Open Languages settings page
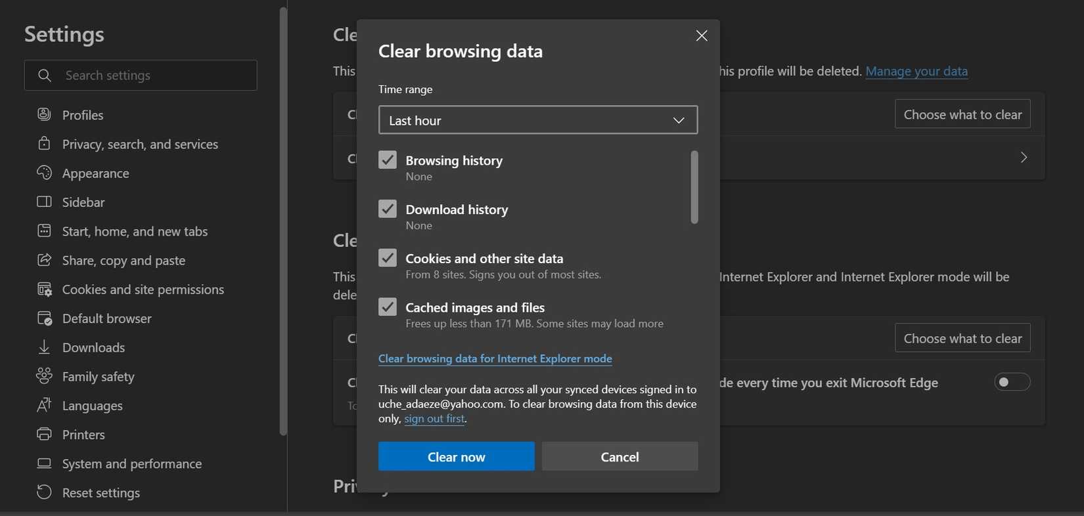Screen dimensions: 1084x516 click(92, 406)
